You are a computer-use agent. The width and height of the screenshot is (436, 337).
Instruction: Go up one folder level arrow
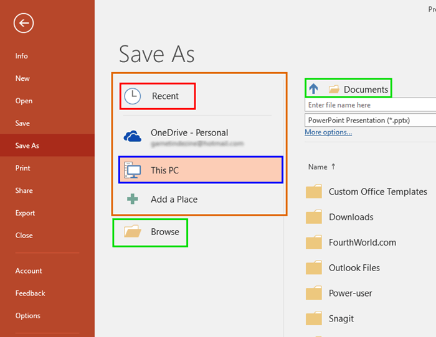pyautogui.click(x=313, y=89)
